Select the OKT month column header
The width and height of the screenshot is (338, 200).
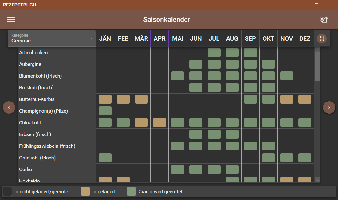(268, 39)
